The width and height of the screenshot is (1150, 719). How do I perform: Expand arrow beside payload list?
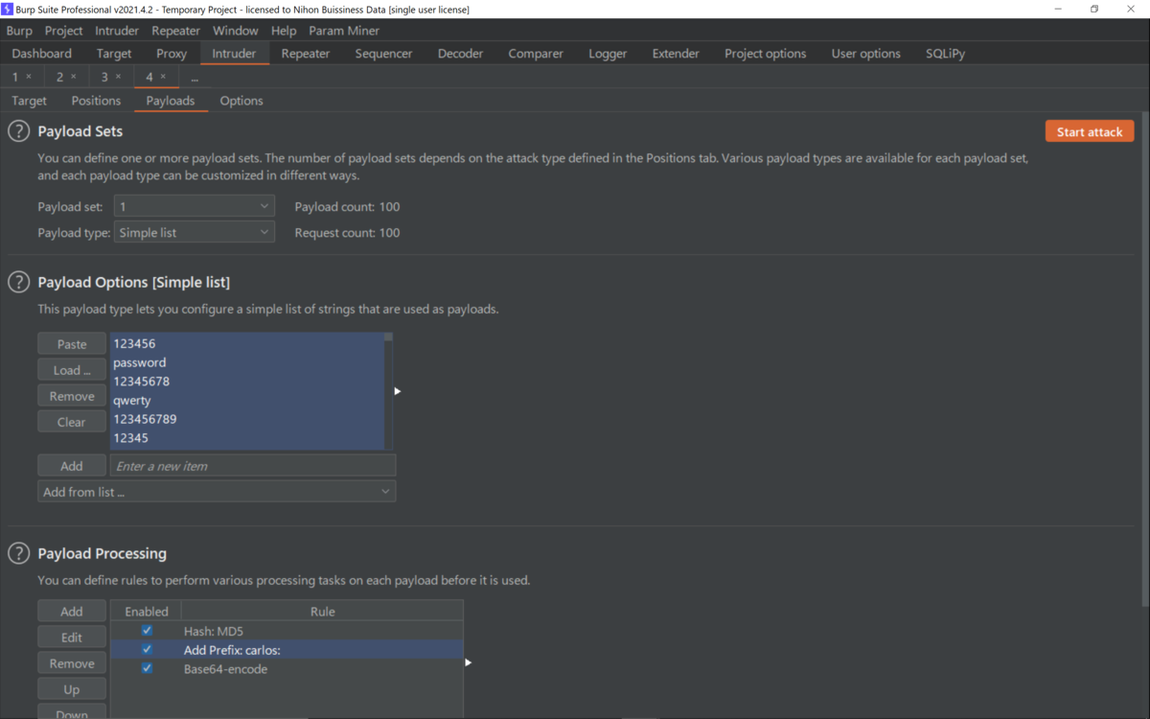[x=398, y=391]
